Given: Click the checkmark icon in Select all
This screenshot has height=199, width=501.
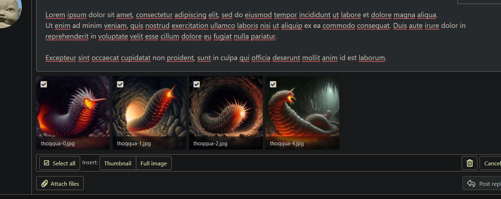Looking at the screenshot, I should pos(46,163).
